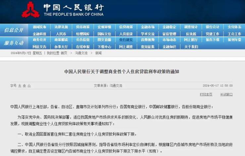Click the 信息公开 category header
Viewport: 245px width, 156px height.
(x=14, y=30)
